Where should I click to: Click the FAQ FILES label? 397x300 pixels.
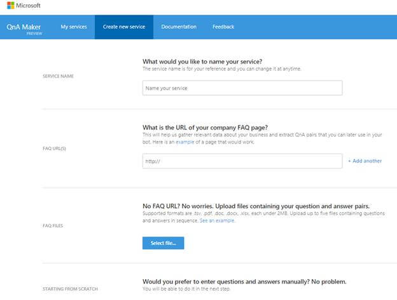[53, 226]
